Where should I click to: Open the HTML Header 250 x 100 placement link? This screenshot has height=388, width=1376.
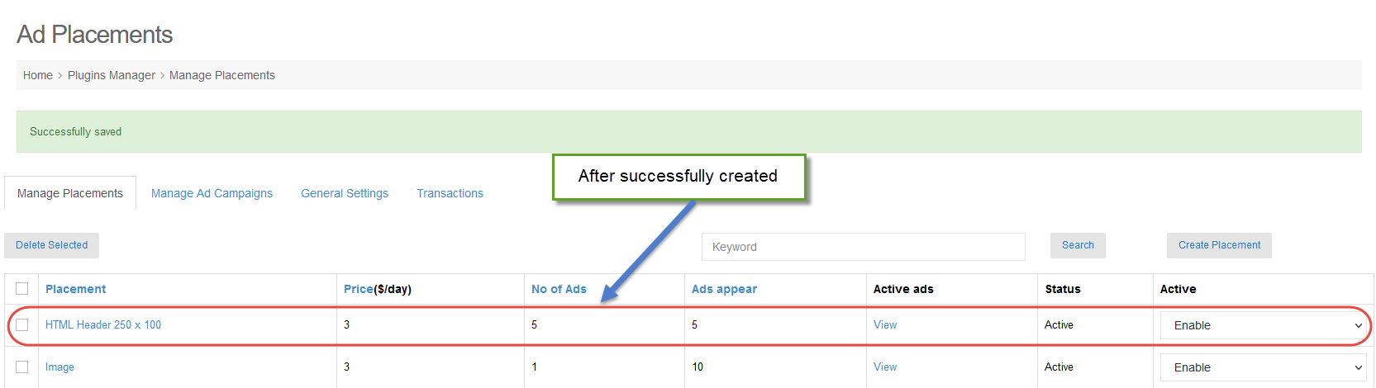[103, 324]
